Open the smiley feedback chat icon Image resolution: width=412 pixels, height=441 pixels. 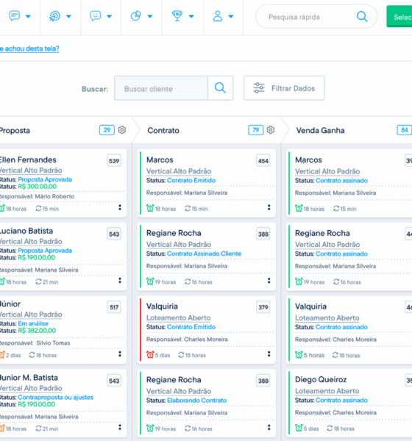95,15
